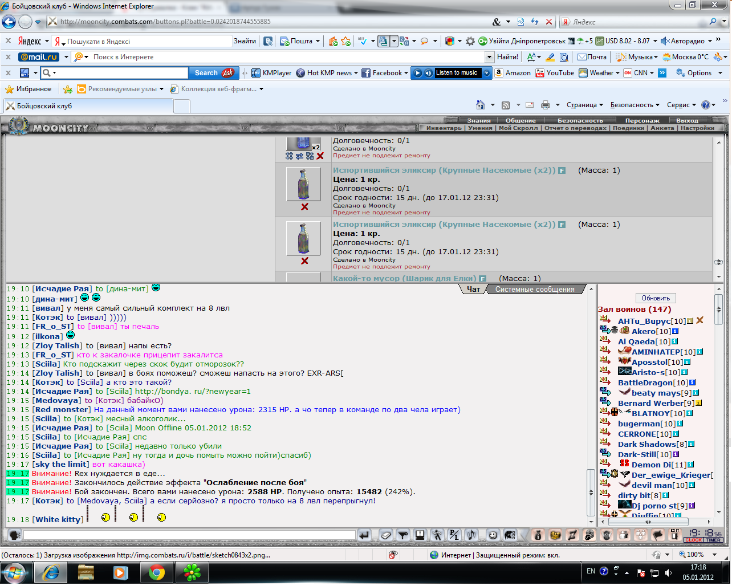Click the flag icon in bottom game bar
Screen dimensions: 732x586
click(x=658, y=535)
